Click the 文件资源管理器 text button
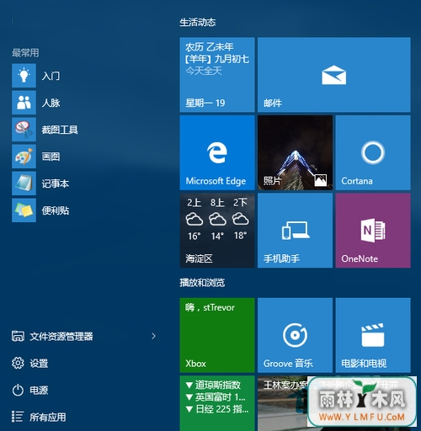Image resolution: width=421 pixels, height=431 pixels. point(61,336)
